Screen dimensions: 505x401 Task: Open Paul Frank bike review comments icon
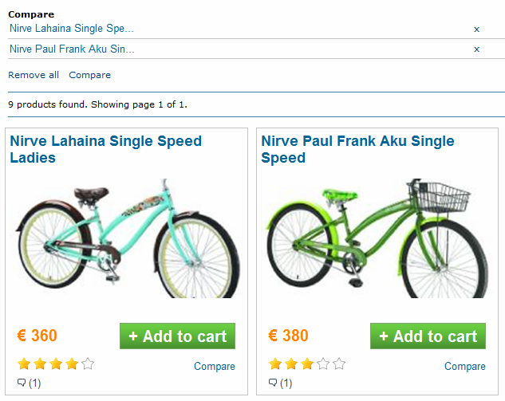(274, 383)
